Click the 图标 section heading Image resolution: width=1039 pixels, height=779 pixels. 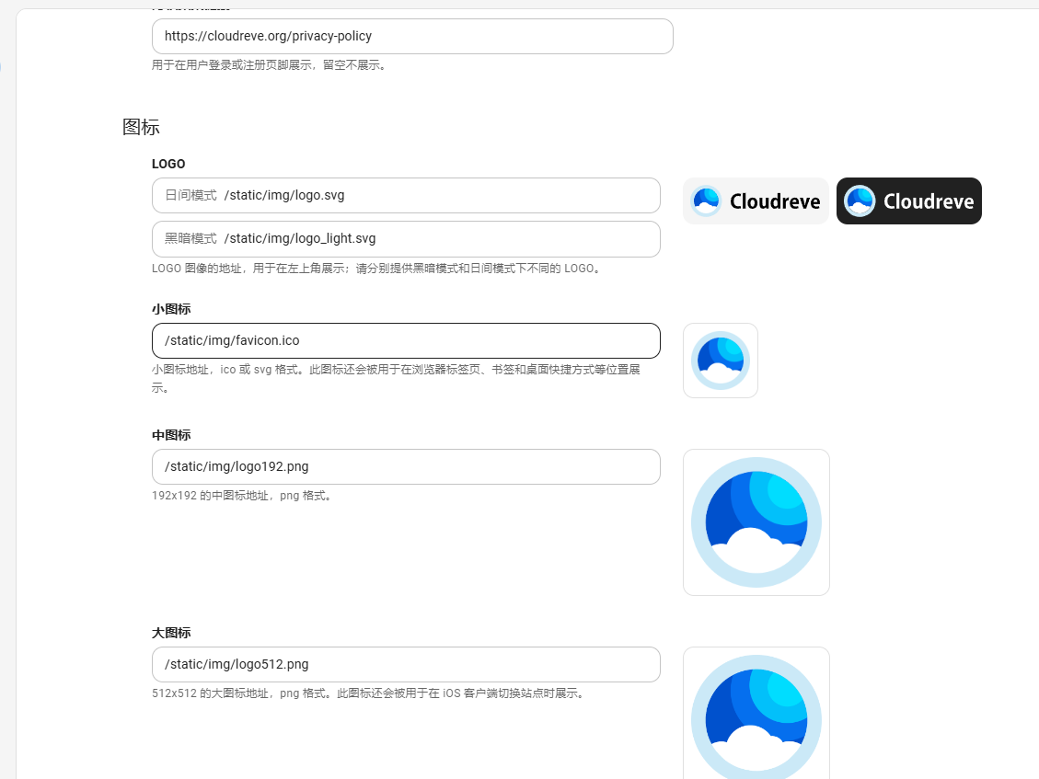141,127
